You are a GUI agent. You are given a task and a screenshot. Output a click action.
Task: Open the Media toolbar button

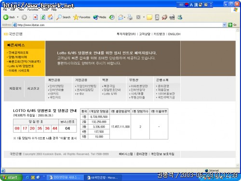100,17
